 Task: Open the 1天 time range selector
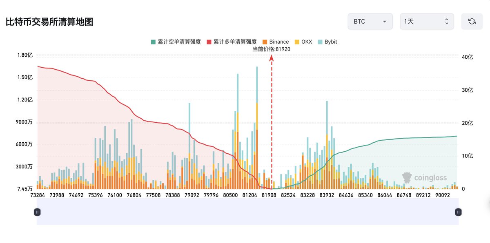click(427, 22)
